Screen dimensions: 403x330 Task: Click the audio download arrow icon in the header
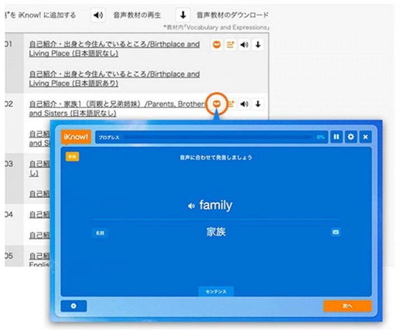(182, 15)
